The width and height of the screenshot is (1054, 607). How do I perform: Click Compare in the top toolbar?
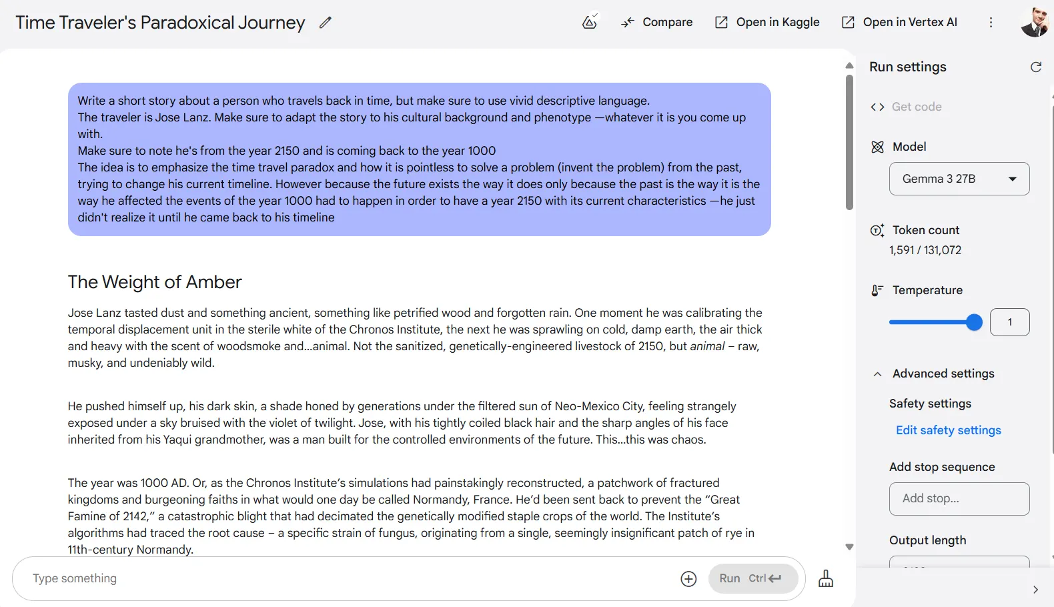click(x=657, y=23)
